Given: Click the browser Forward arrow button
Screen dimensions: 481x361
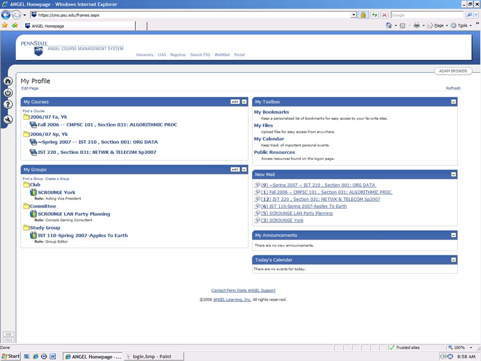Looking at the screenshot, I should 16,15.
